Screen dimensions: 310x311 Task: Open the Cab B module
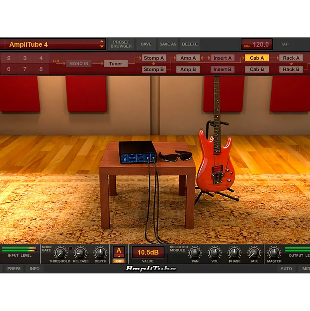[257, 69]
